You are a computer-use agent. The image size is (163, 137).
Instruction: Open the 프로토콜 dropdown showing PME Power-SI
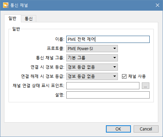click(92, 49)
